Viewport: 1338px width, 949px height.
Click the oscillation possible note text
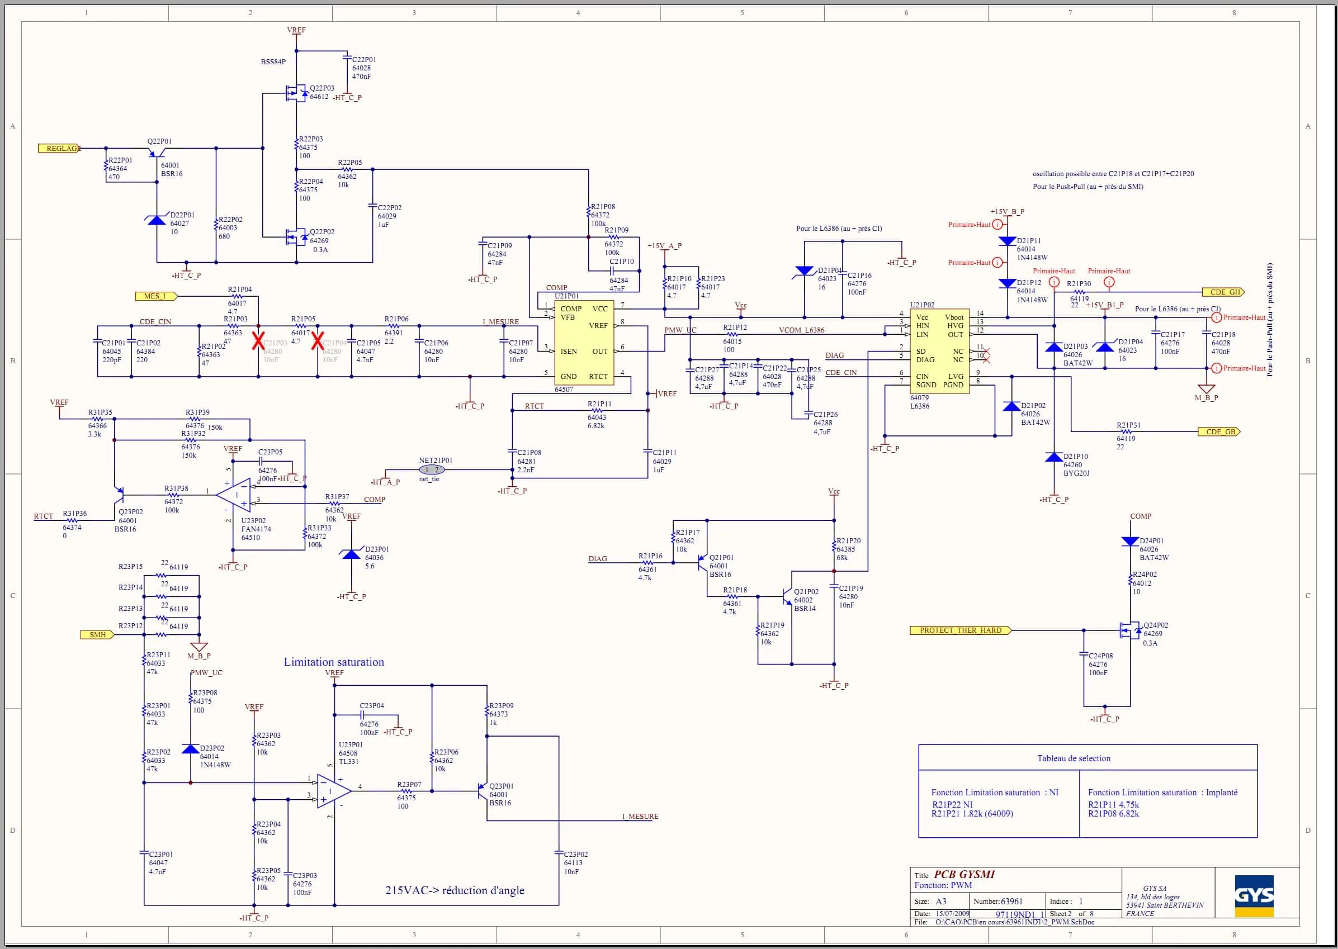(x=1114, y=174)
